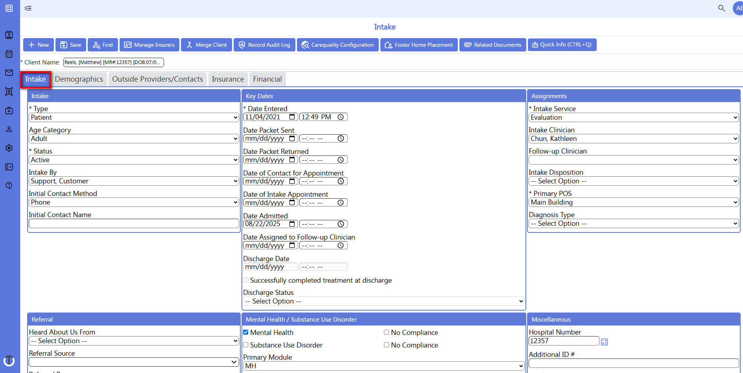Open the Discharge Status dropdown
The width and height of the screenshot is (743, 373).
click(383, 301)
